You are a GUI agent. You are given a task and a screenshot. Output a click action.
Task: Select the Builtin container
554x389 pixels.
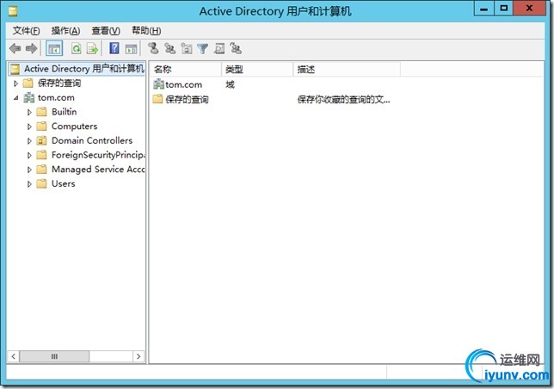pos(64,112)
